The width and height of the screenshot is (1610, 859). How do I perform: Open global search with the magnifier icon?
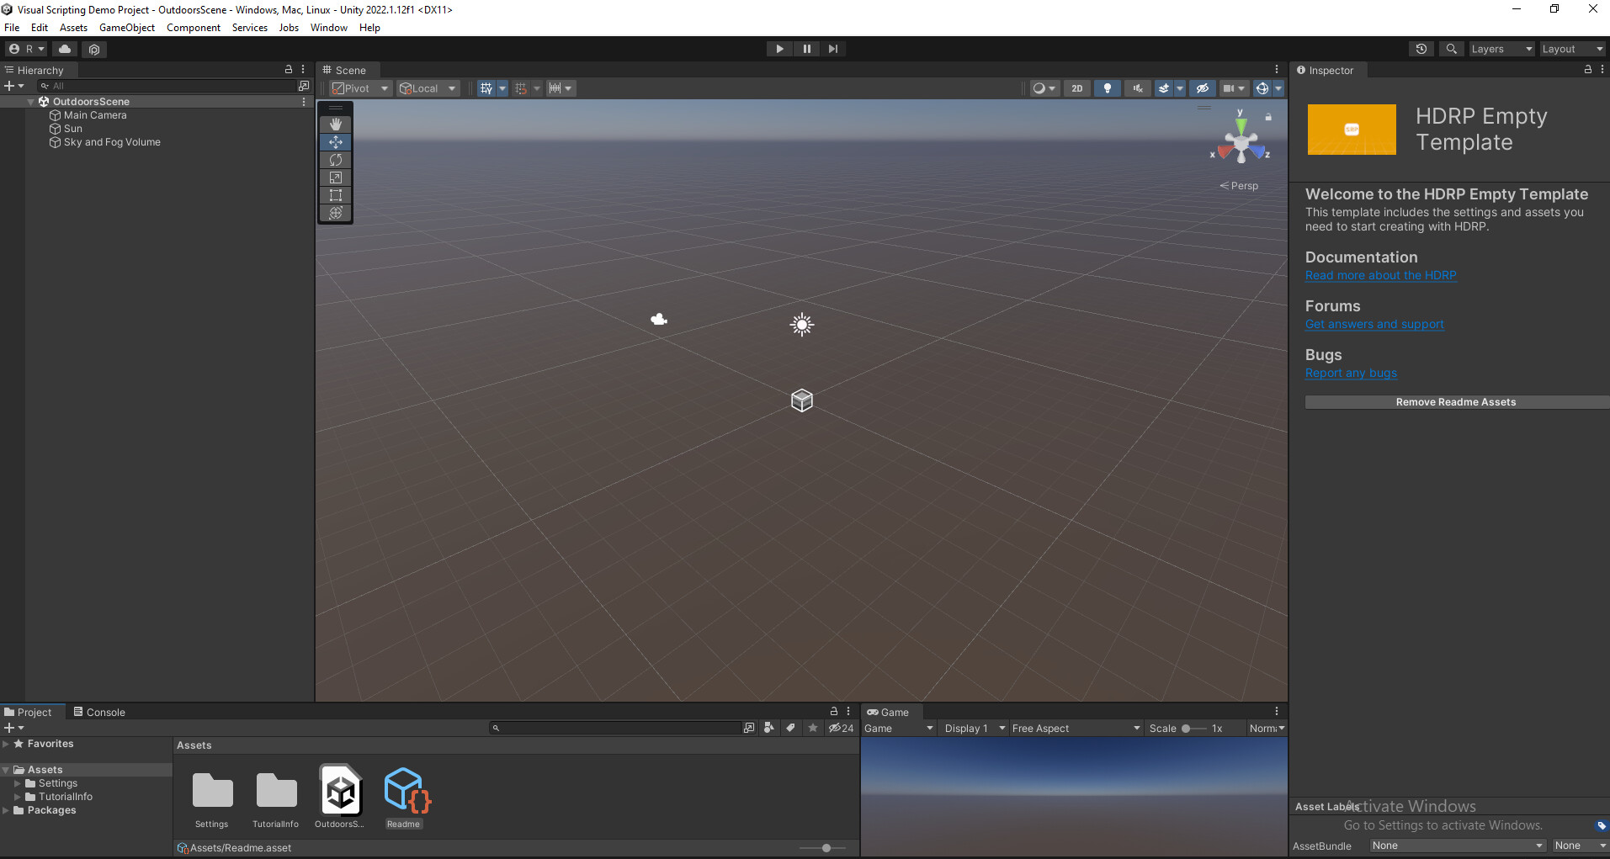coord(1452,49)
